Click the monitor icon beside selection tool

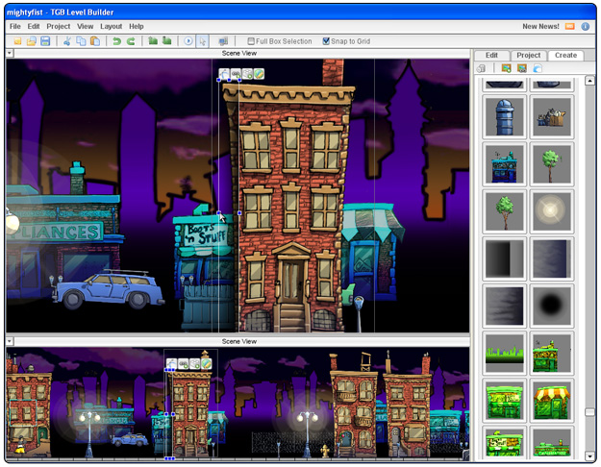tap(223, 41)
